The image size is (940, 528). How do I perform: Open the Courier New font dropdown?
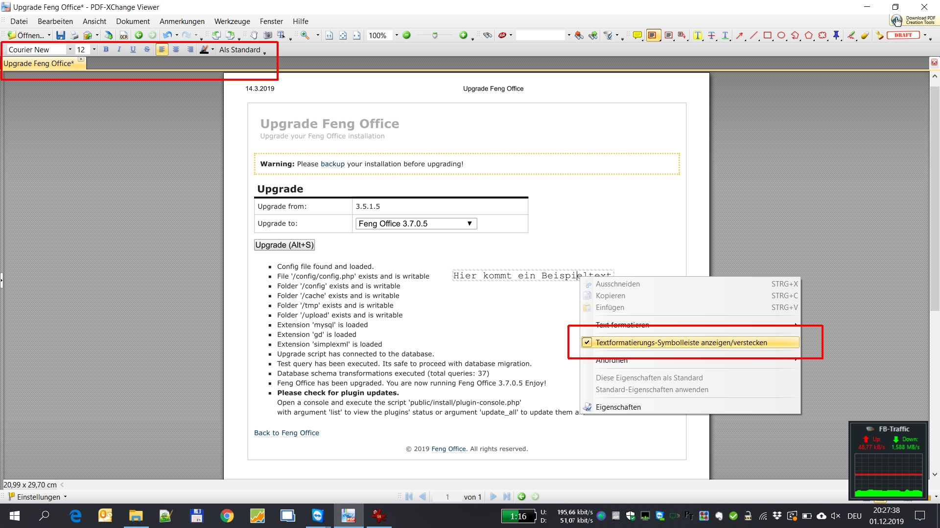click(x=70, y=49)
